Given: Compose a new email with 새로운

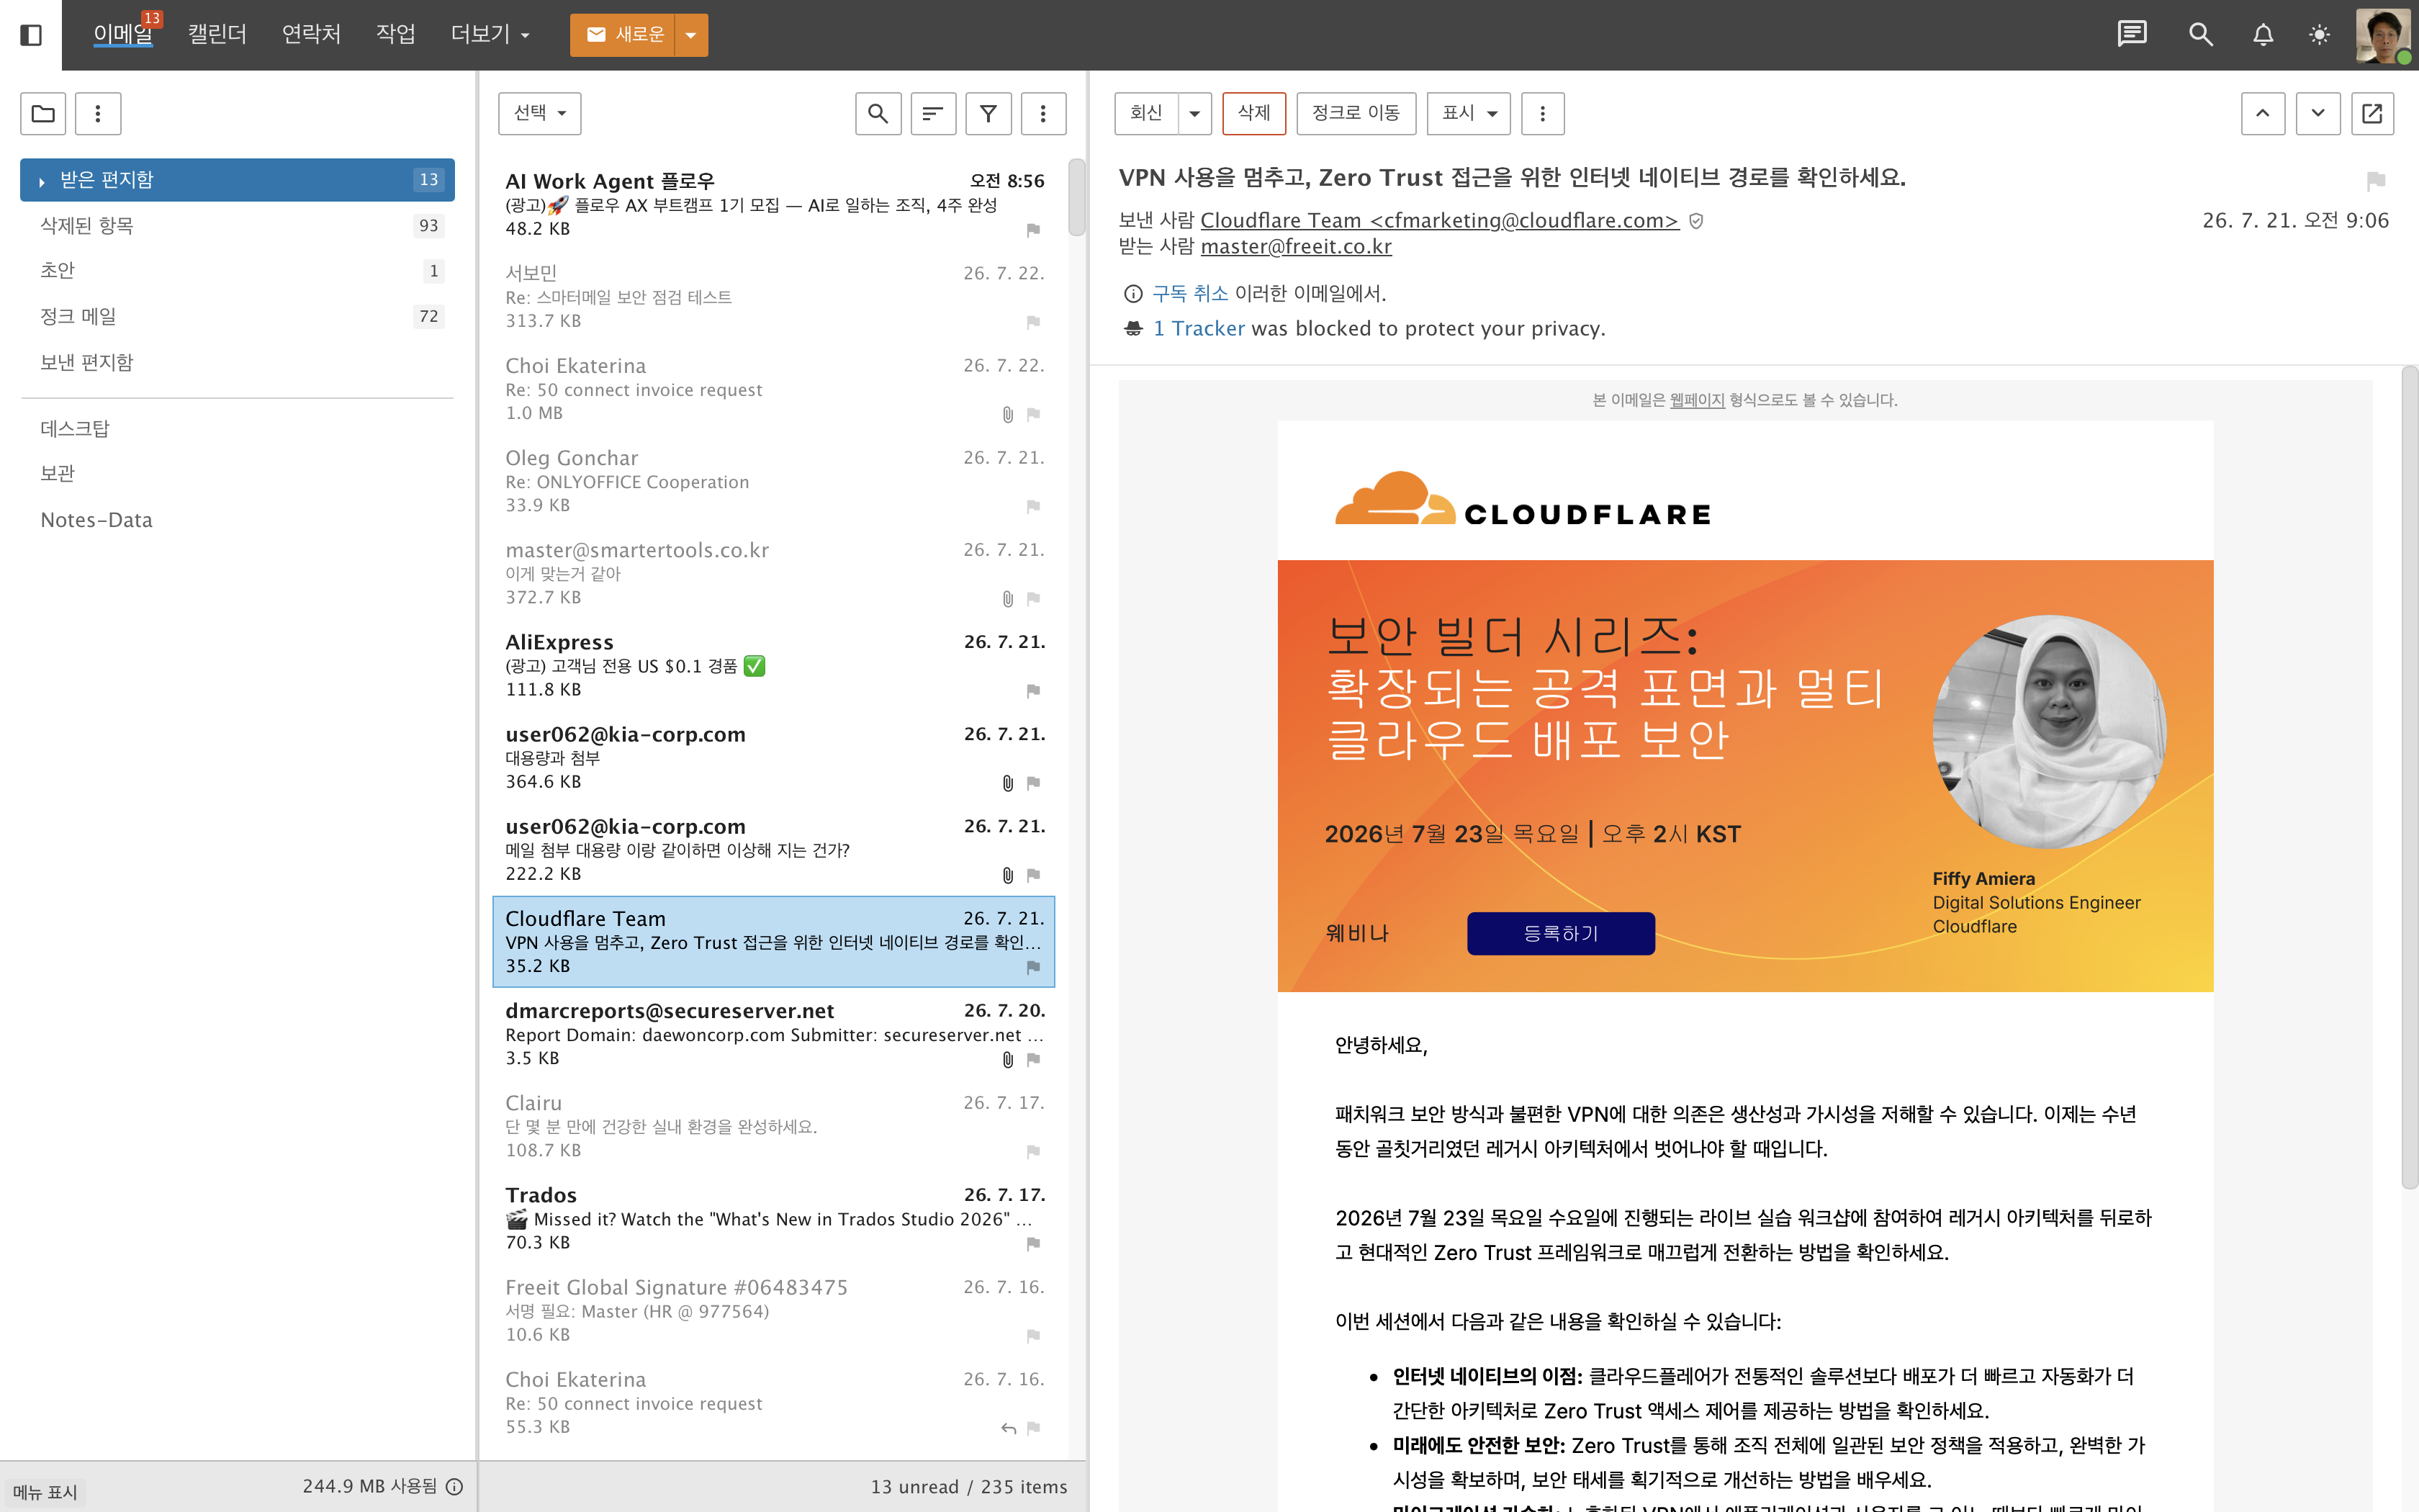Looking at the screenshot, I should 623,35.
